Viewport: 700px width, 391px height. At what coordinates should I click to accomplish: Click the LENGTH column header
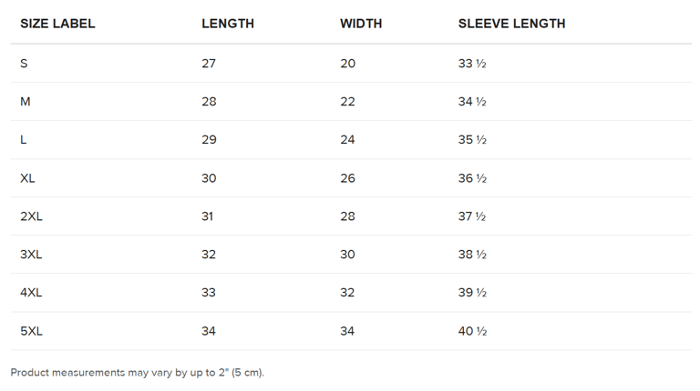pos(228,24)
